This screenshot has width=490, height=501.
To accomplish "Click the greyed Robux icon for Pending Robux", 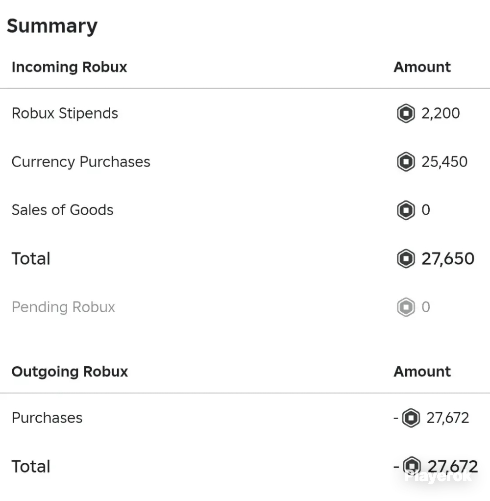I will 406,307.
